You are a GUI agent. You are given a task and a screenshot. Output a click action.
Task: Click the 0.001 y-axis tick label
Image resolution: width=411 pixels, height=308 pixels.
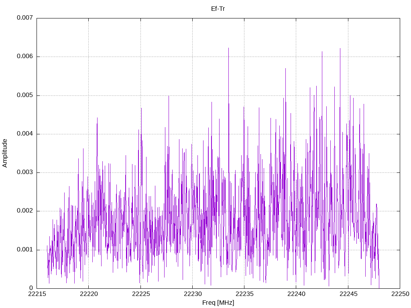point(25,249)
